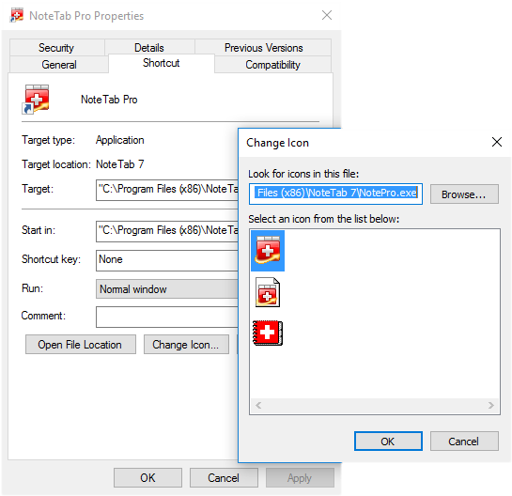512x496 pixels.
Task: Click the Target path field
Action: point(167,190)
